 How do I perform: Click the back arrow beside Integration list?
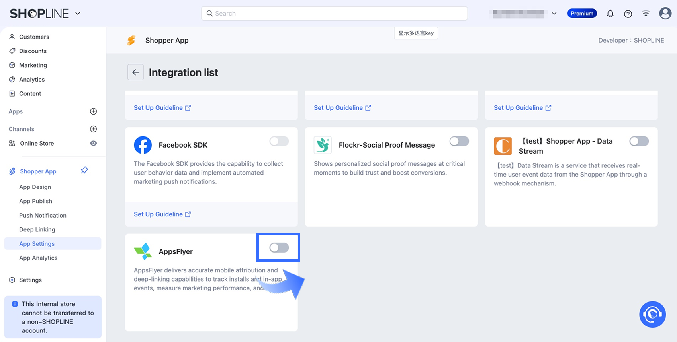pyautogui.click(x=135, y=72)
